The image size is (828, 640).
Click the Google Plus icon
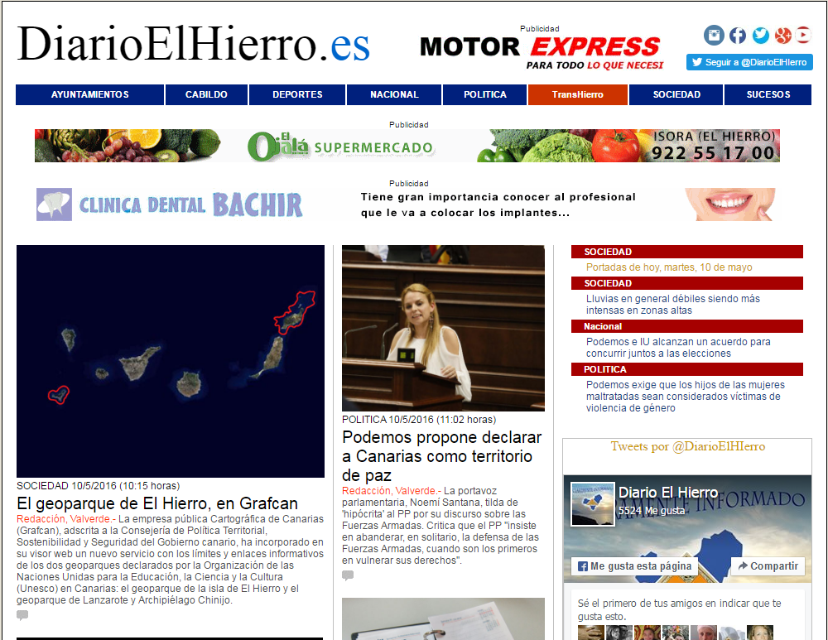pyautogui.click(x=782, y=36)
